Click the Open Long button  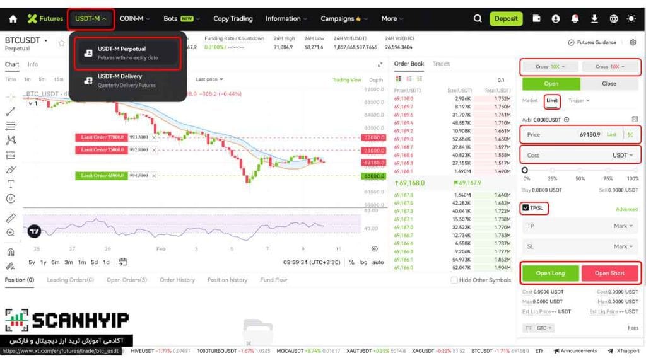tap(550, 274)
